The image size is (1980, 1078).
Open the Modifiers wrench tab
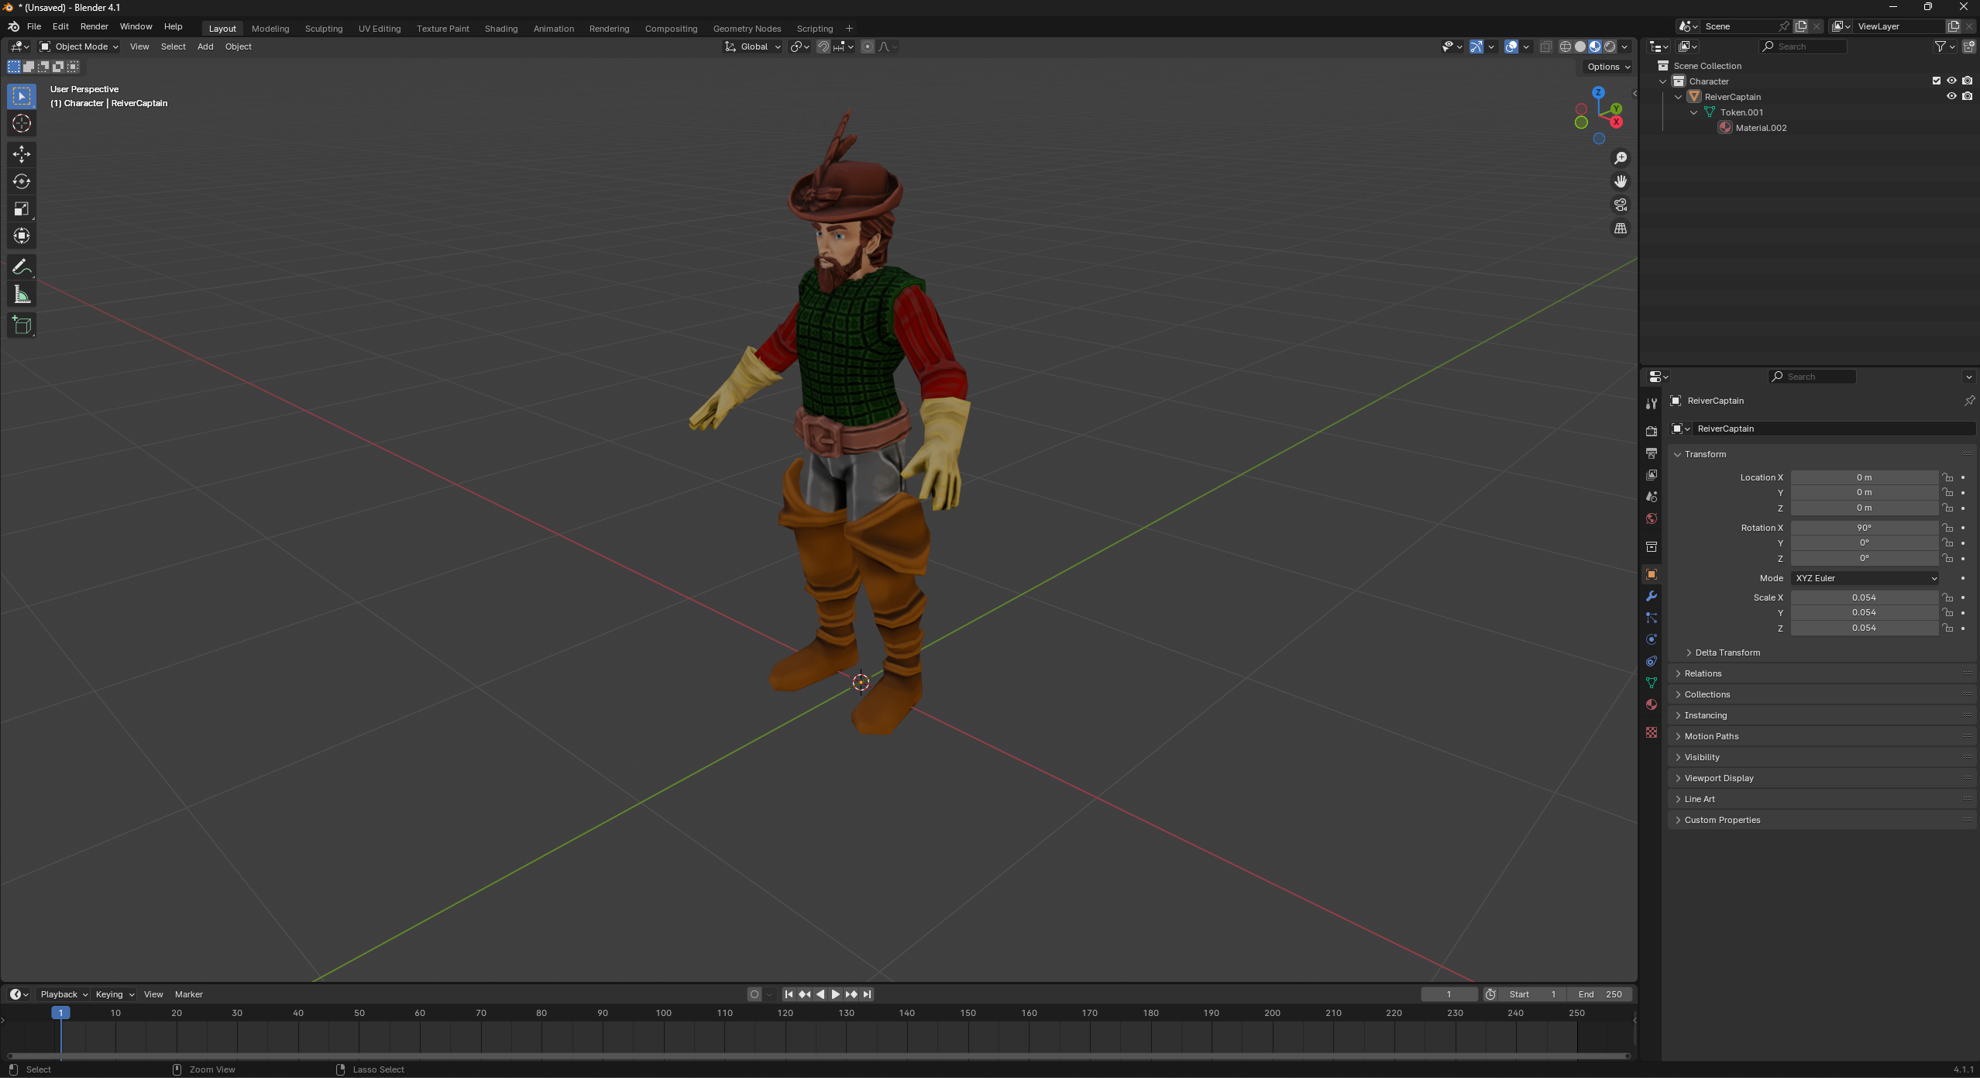(x=1652, y=596)
